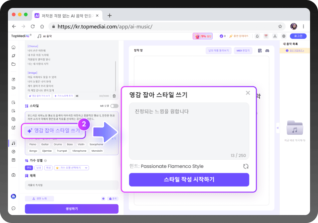Click the 겨울의 속삭임 title input field
Viewport: 318px width, 223px height.
[72, 185]
